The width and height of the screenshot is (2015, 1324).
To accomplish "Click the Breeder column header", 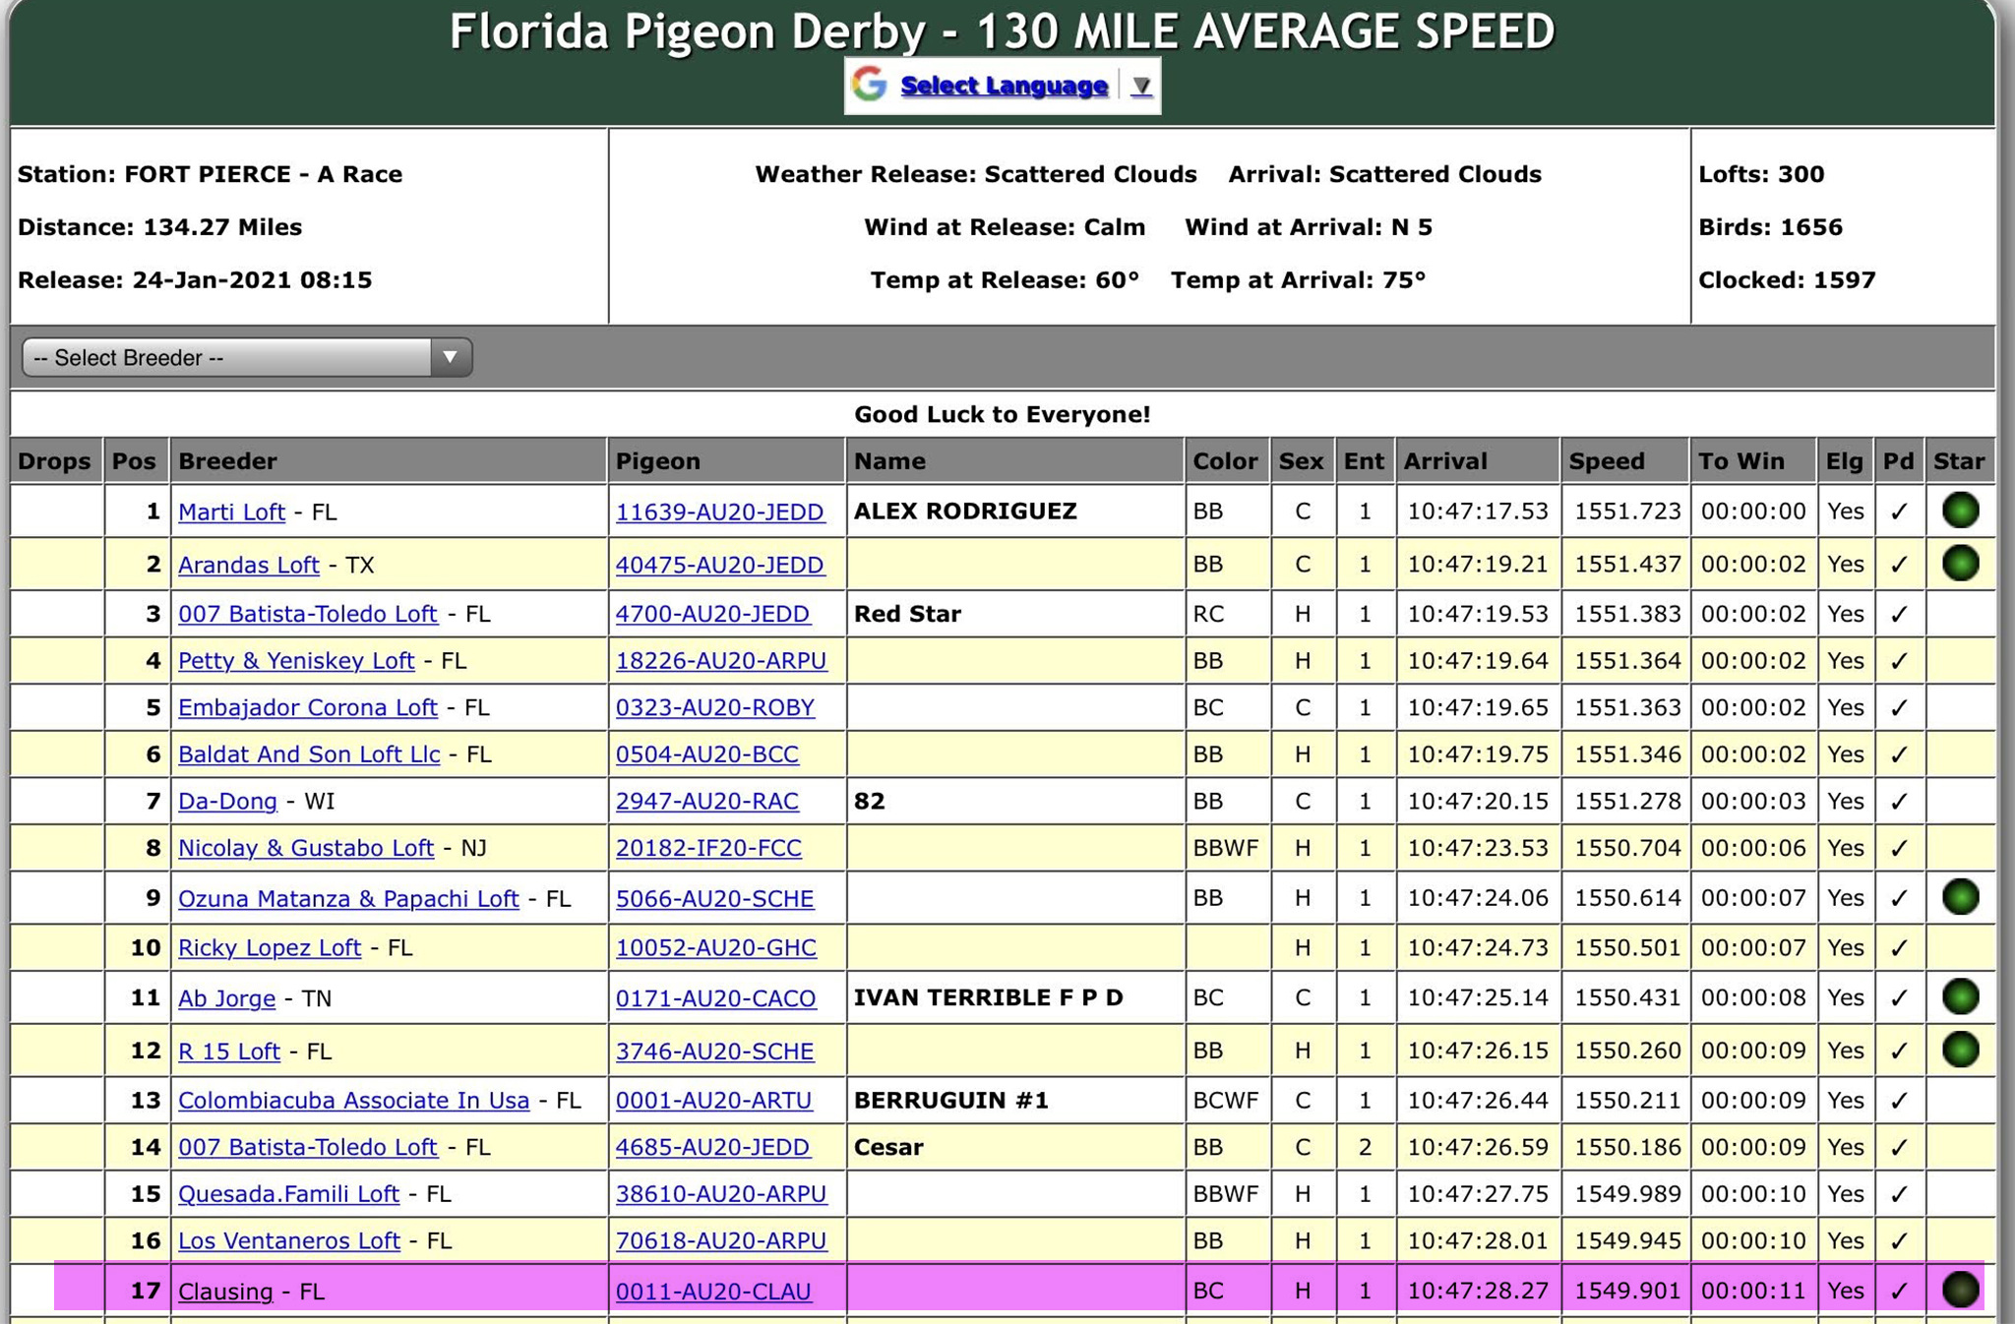I will point(227,461).
